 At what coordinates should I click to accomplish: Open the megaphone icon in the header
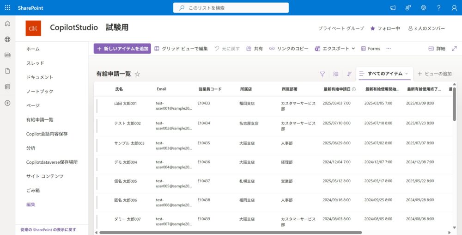coord(393,8)
